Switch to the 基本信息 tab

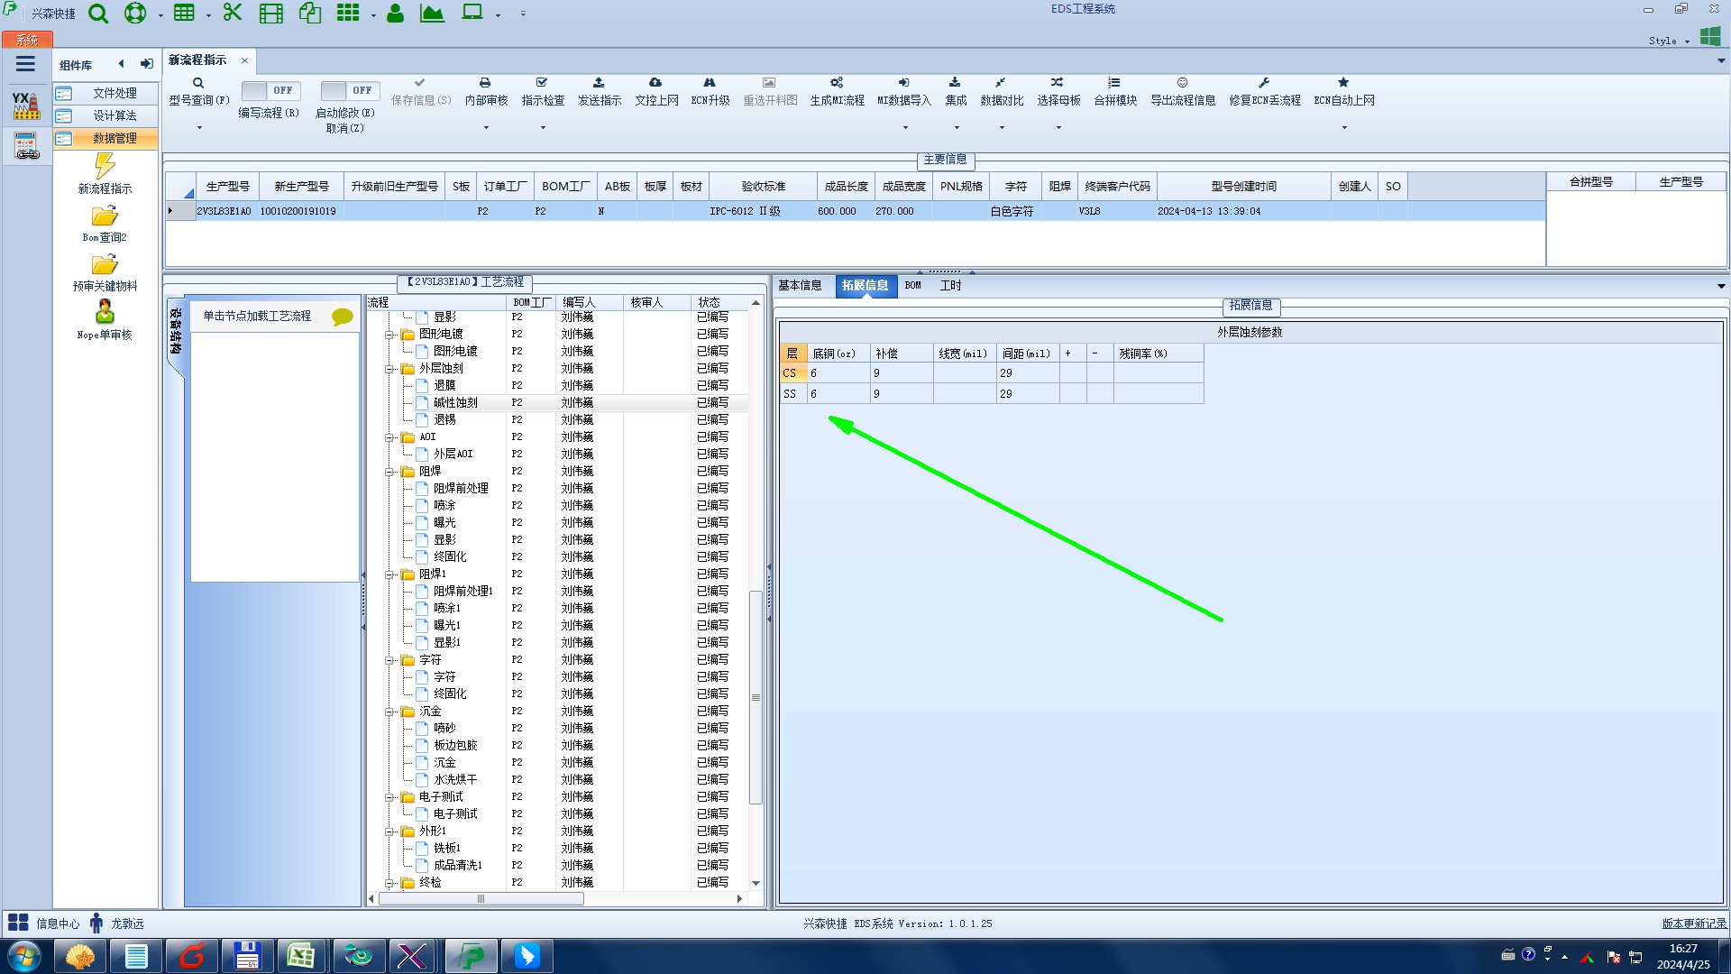click(x=799, y=286)
